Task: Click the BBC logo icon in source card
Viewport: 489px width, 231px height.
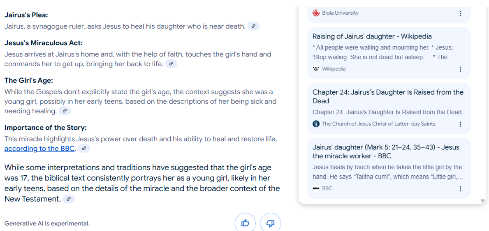Action: (316, 188)
